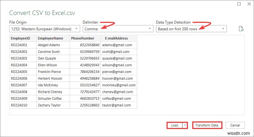Click phone number 4148929343
The image size is (254, 137).
(x=90, y=65)
